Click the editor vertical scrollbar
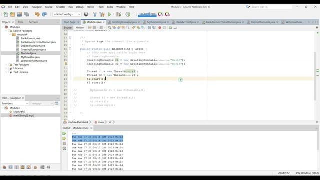This screenshot has width=320, height=180. pyautogui.click(x=315, y=76)
